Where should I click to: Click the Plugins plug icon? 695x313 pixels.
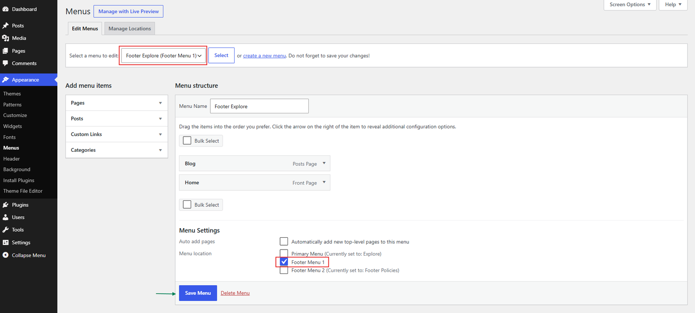[x=6, y=205]
